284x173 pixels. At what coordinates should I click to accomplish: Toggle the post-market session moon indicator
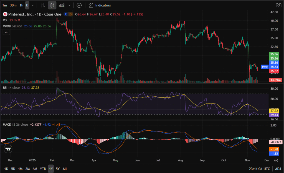click(66, 14)
